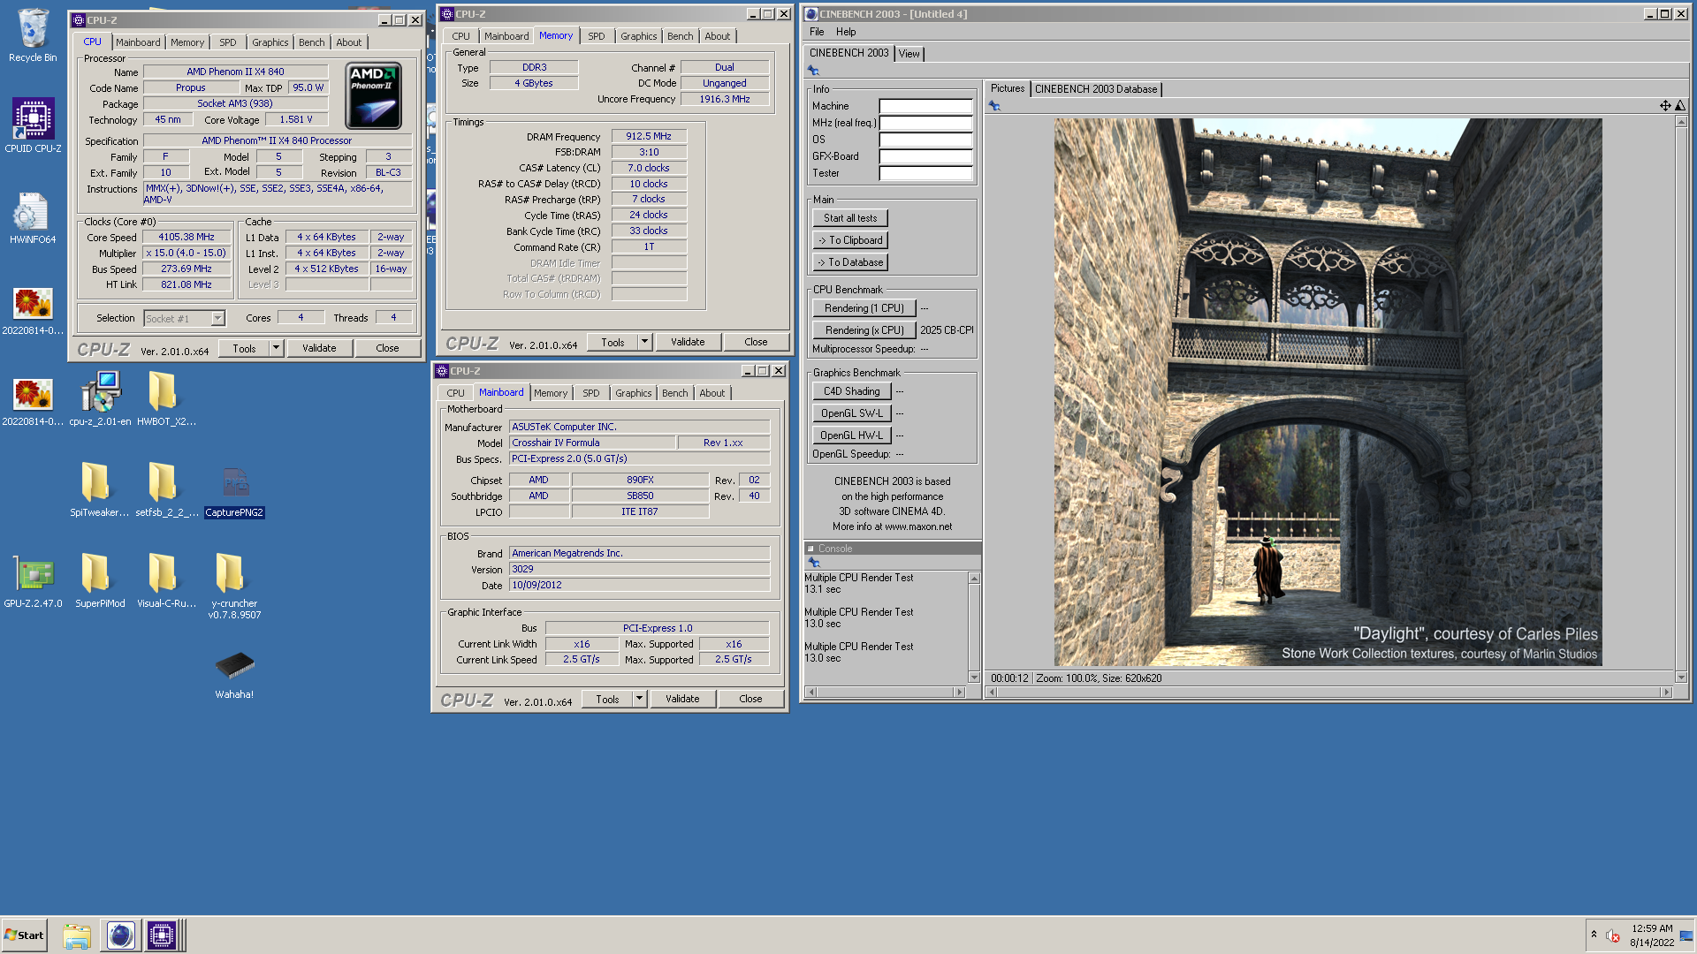Click the move-picture cross arrows icon
The height and width of the screenshot is (954, 1697).
click(x=1665, y=106)
